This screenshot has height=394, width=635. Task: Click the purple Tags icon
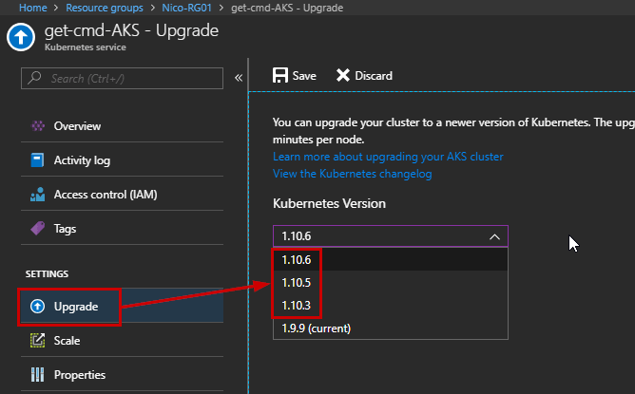coord(38,228)
